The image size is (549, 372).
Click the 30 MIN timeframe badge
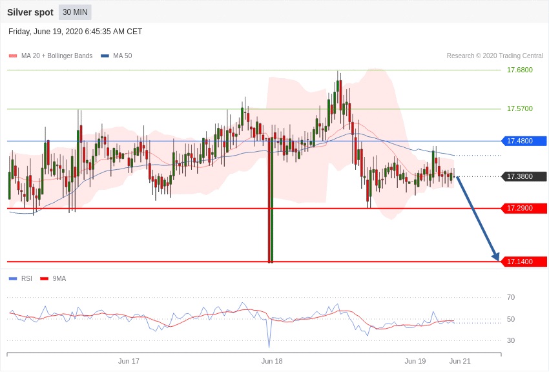coord(75,12)
